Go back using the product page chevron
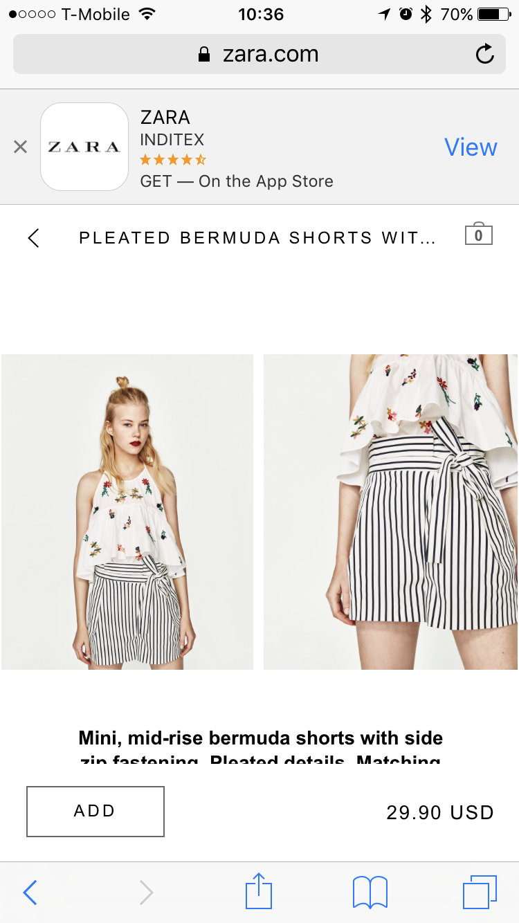Screen dimensions: 519x923 coord(33,238)
